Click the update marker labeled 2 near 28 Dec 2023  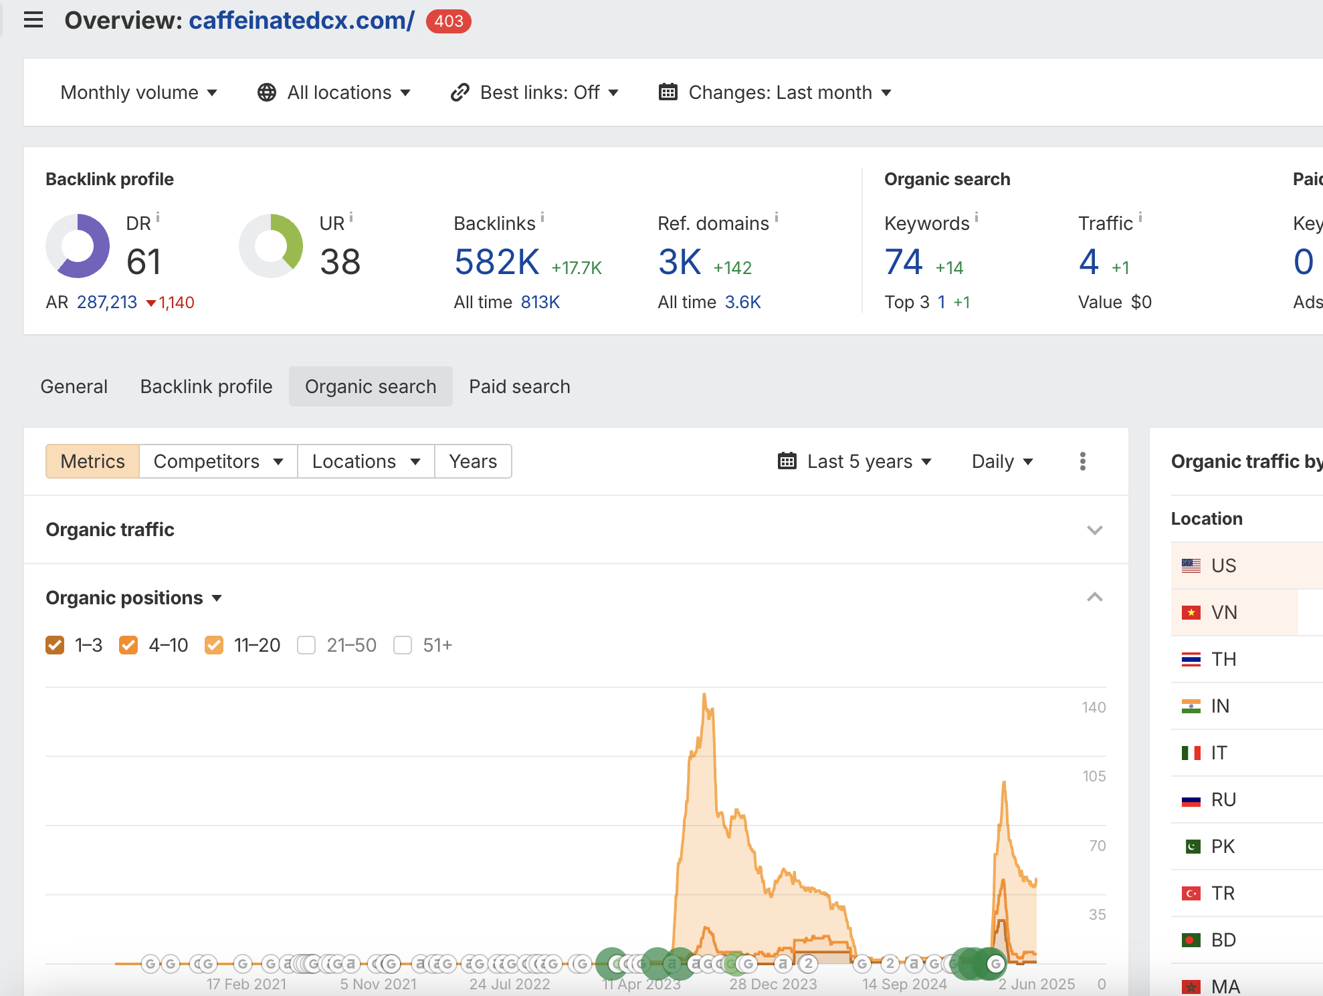(809, 963)
